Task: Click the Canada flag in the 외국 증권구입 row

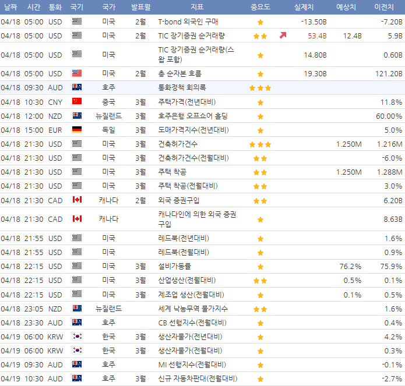Action: [x=77, y=200]
